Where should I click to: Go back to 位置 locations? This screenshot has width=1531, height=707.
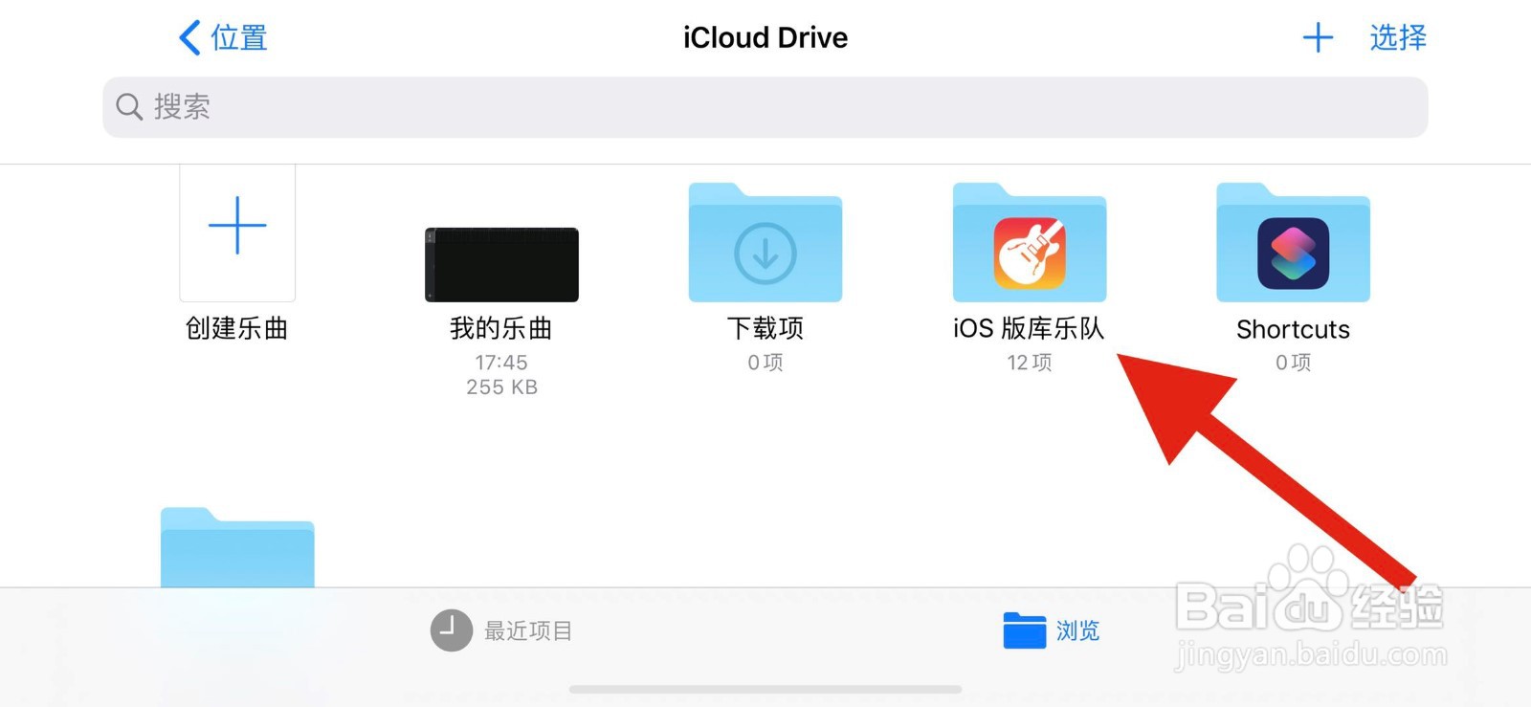click(223, 38)
